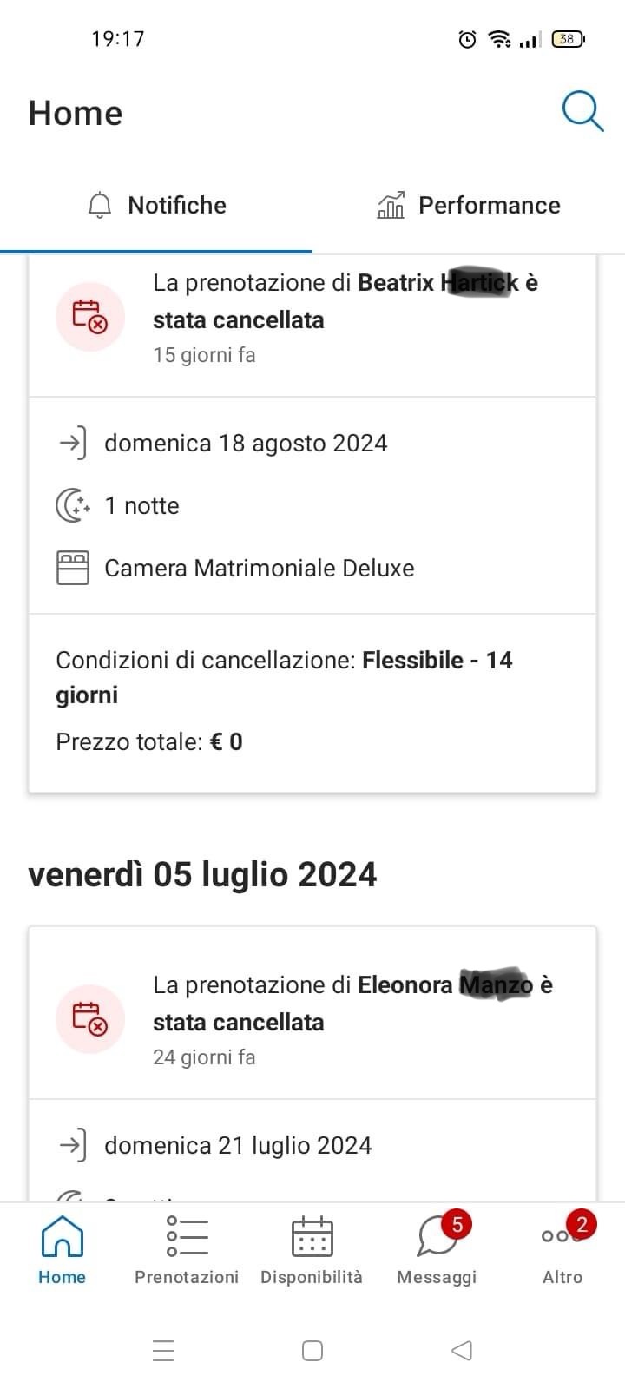This screenshot has width=625, height=1389.
Task: Open Messaggi with 5 unread
Action: point(437,1250)
